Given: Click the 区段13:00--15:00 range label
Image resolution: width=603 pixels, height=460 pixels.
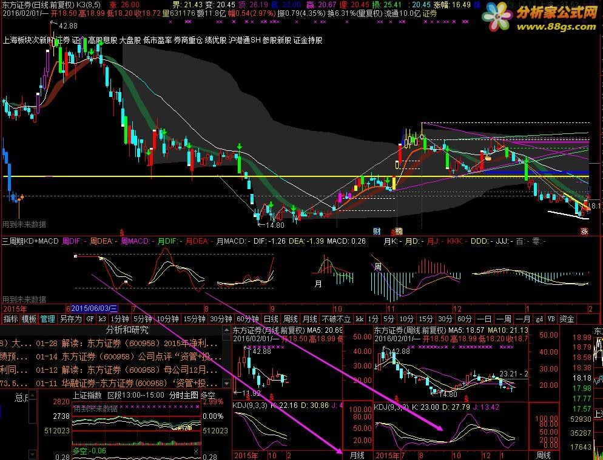Looking at the screenshot, I should 136,395.
